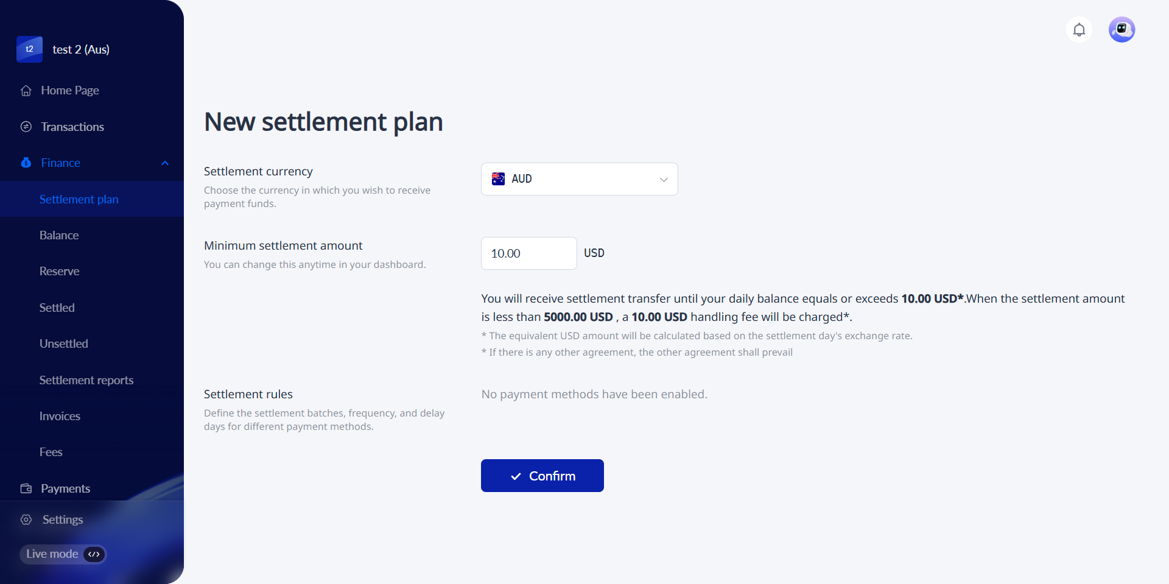Image resolution: width=1169 pixels, height=584 pixels.
Task: Open the Fees page link
Action: click(x=51, y=452)
